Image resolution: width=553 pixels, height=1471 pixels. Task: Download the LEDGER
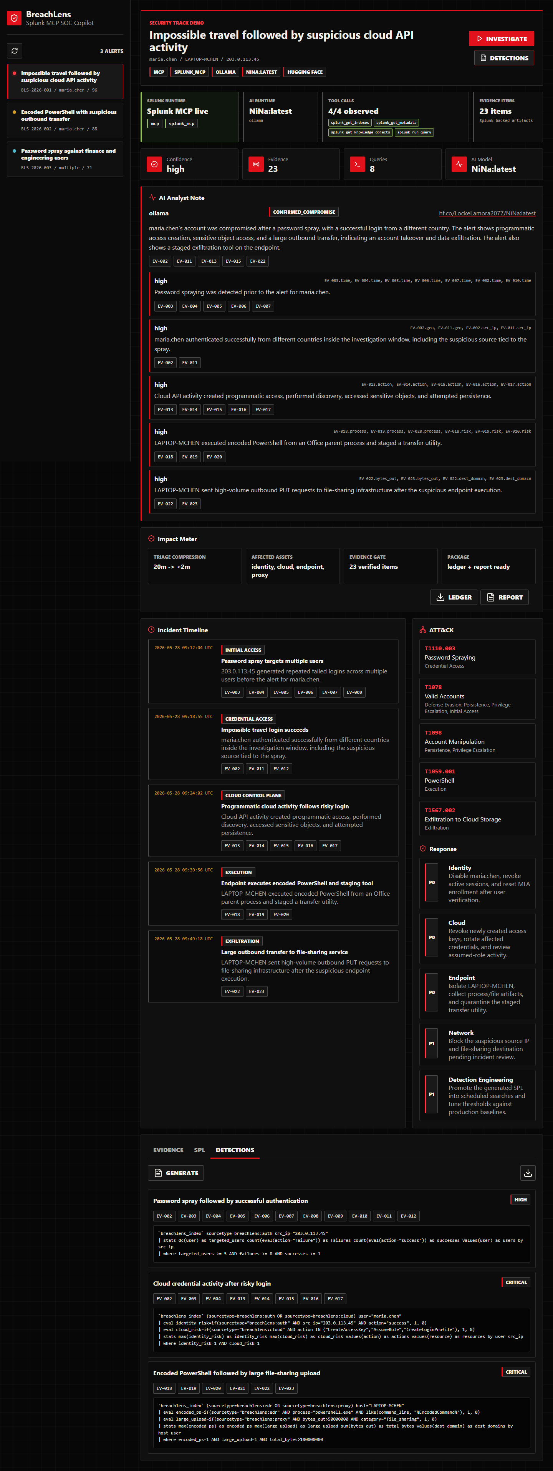pos(453,597)
